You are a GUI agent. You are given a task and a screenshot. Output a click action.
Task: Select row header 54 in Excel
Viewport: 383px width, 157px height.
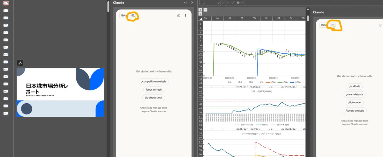[201, 129]
